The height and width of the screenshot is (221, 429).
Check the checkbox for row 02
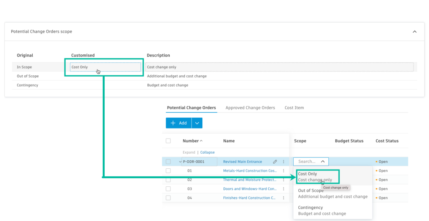coord(168,180)
